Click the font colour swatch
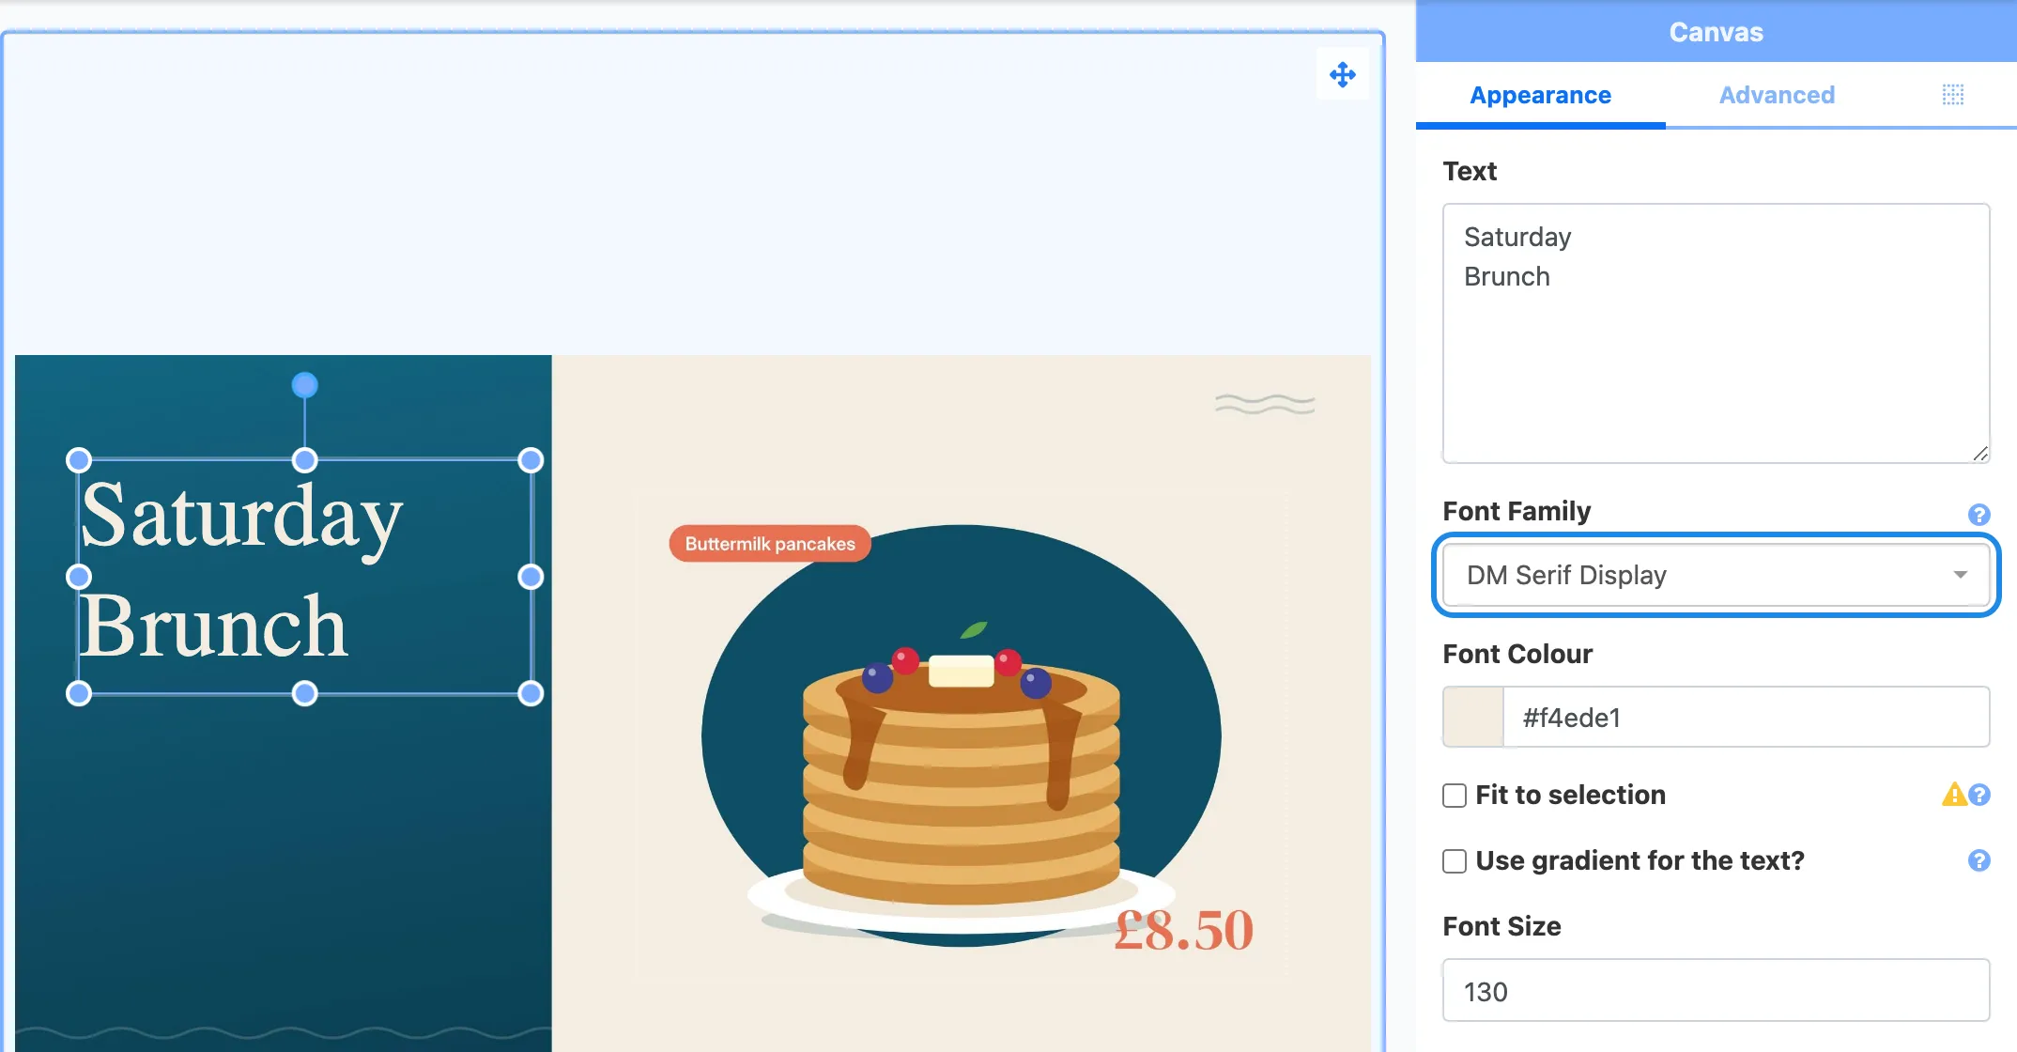The width and height of the screenshot is (2017, 1052). click(x=1472, y=717)
